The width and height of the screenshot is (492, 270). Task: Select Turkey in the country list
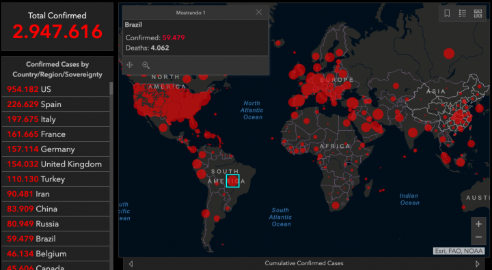point(55,179)
